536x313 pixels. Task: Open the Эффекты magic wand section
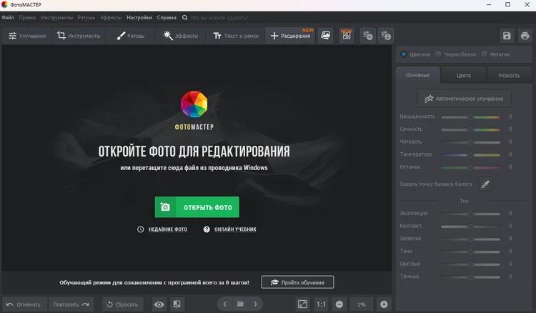pyautogui.click(x=181, y=36)
